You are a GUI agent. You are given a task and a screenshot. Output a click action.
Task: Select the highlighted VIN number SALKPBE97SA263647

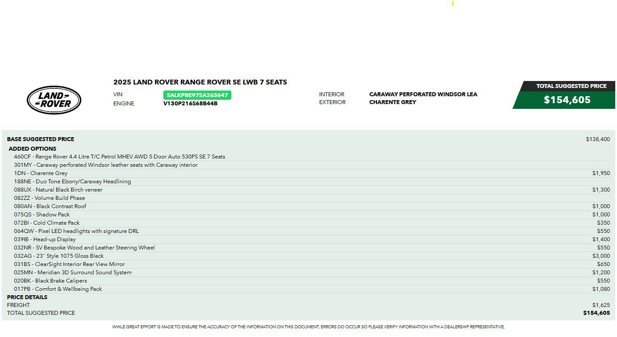[197, 95]
